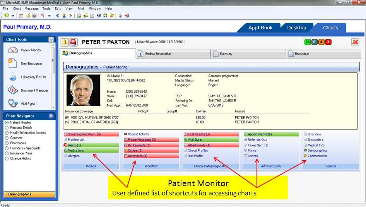Viewport: 366px width, 207px height.
Task: Open Vital Signs stethoscope tool
Action: [x=22, y=104]
